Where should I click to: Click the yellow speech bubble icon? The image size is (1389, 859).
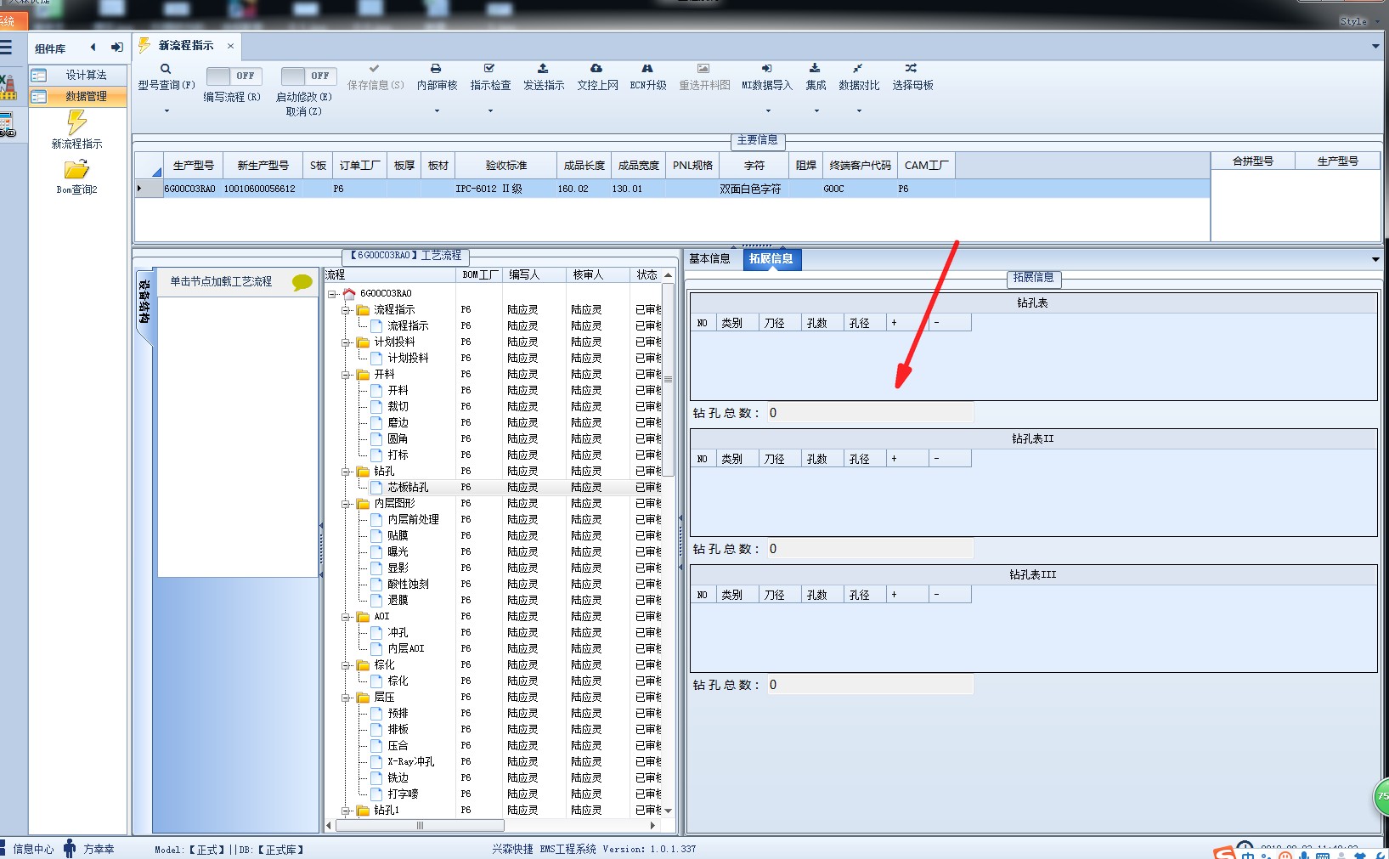pyautogui.click(x=302, y=282)
